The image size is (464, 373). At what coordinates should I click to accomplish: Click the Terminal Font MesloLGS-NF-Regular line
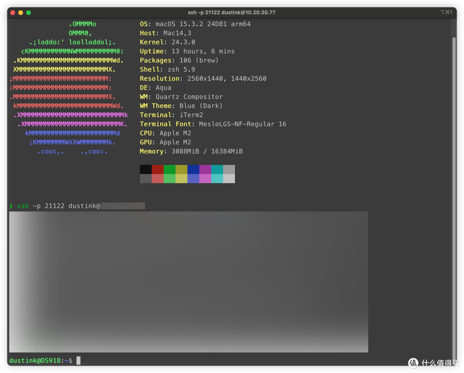[x=213, y=124]
